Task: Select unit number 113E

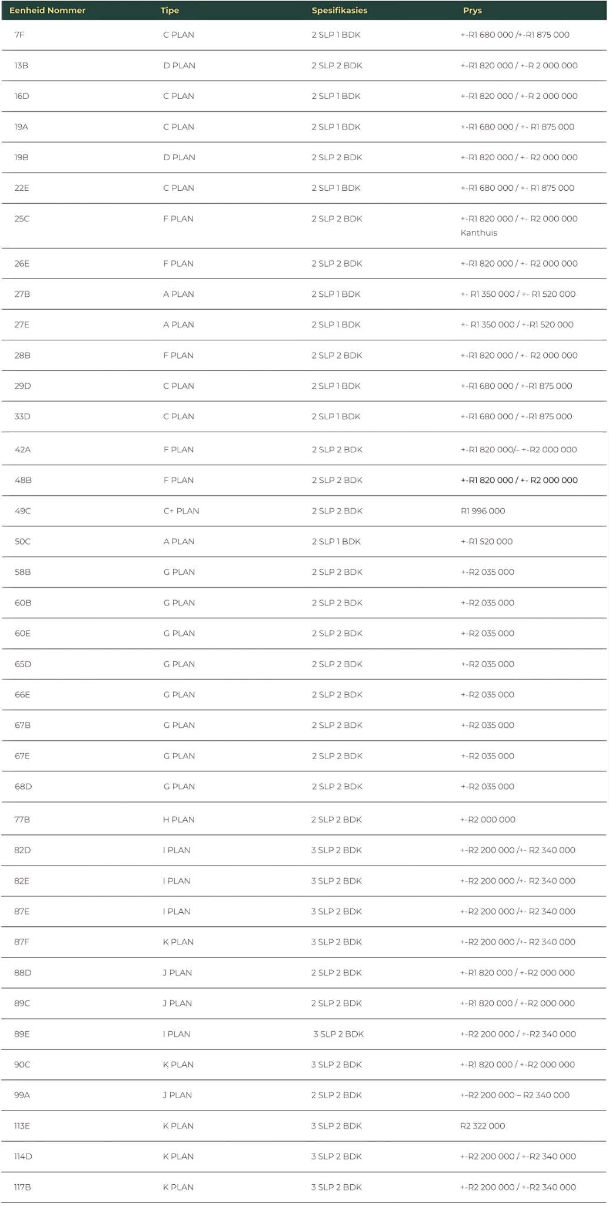Action: click(x=22, y=1126)
